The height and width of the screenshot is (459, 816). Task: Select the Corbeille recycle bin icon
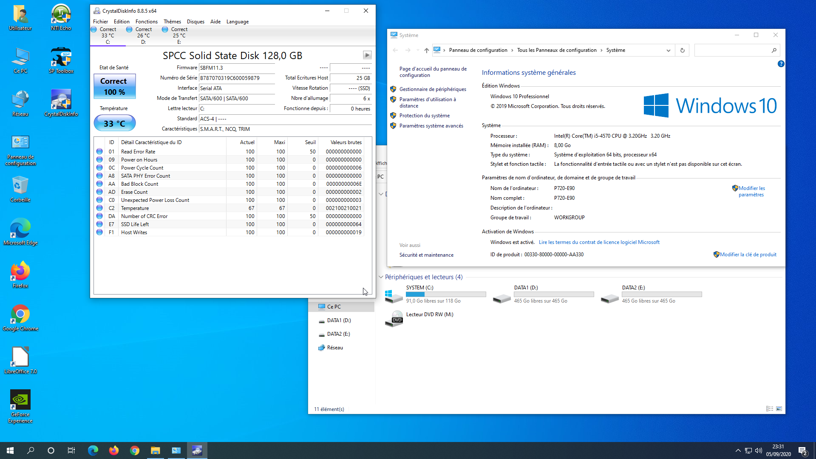tap(20, 189)
